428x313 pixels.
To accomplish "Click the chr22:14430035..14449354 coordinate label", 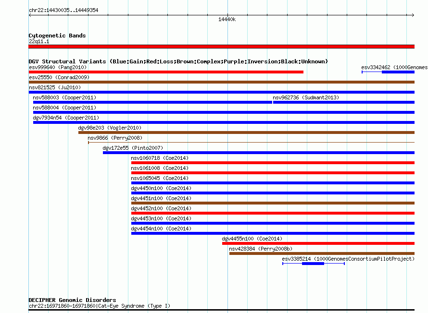I will pyautogui.click(x=63, y=10).
